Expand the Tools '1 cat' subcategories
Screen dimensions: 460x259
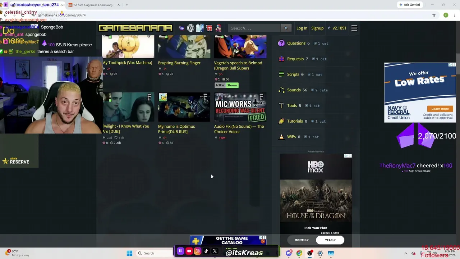[x=313, y=106]
